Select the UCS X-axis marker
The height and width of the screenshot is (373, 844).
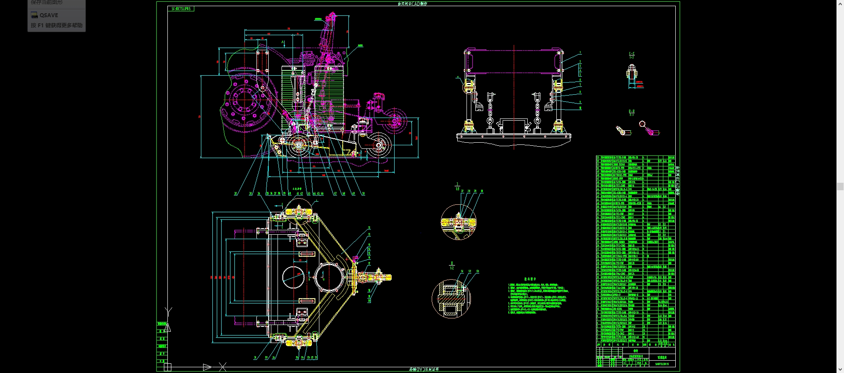[x=222, y=366]
